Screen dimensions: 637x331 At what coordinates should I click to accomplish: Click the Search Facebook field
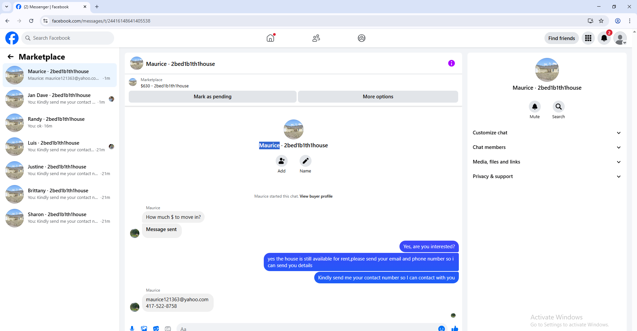pyautogui.click(x=68, y=38)
